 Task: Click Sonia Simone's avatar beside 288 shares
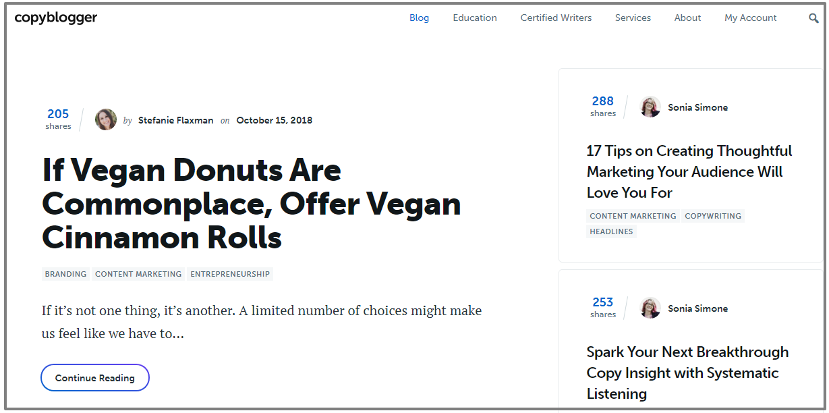tap(650, 107)
